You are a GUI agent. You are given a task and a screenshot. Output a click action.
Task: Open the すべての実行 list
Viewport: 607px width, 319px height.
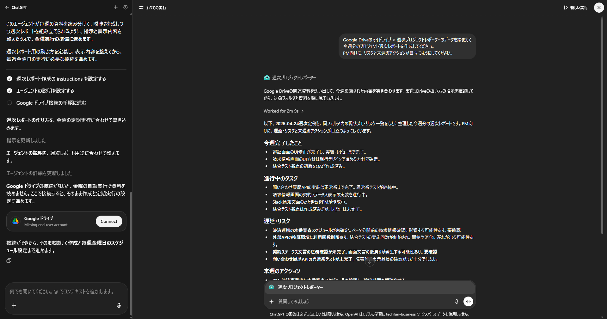pyautogui.click(x=153, y=8)
